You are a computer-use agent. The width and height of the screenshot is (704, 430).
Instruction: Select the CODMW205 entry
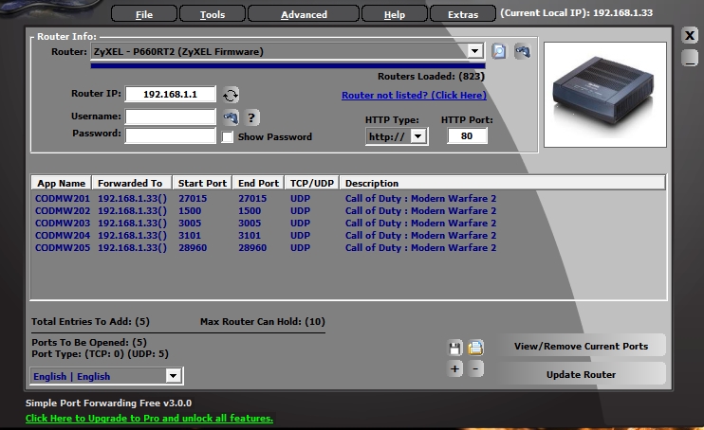click(x=63, y=247)
